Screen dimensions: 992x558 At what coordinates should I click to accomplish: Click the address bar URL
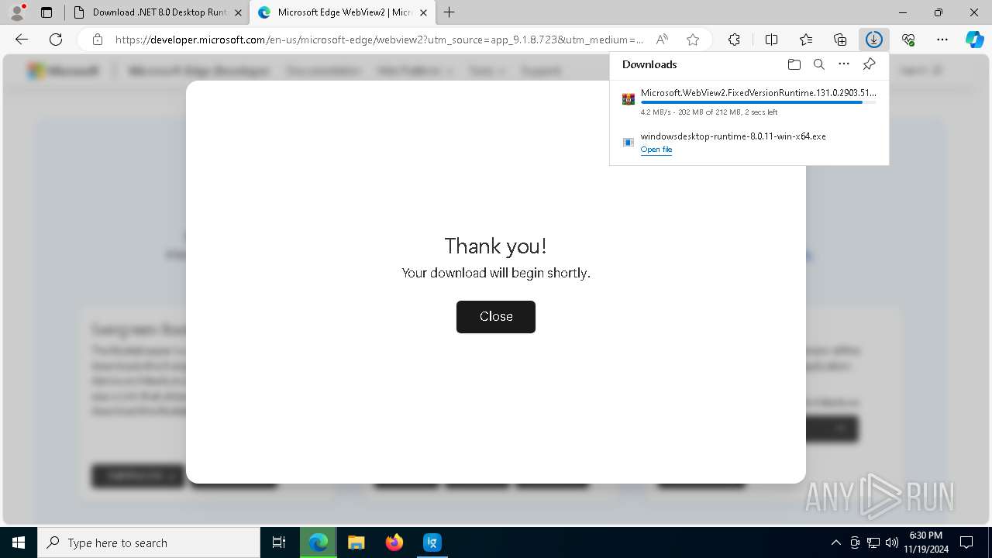[x=379, y=40]
